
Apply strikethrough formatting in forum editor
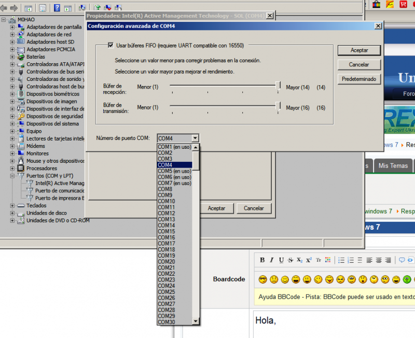290,260
